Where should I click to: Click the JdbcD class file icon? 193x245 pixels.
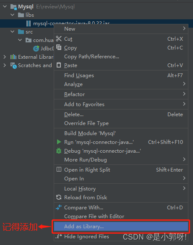click(36, 48)
